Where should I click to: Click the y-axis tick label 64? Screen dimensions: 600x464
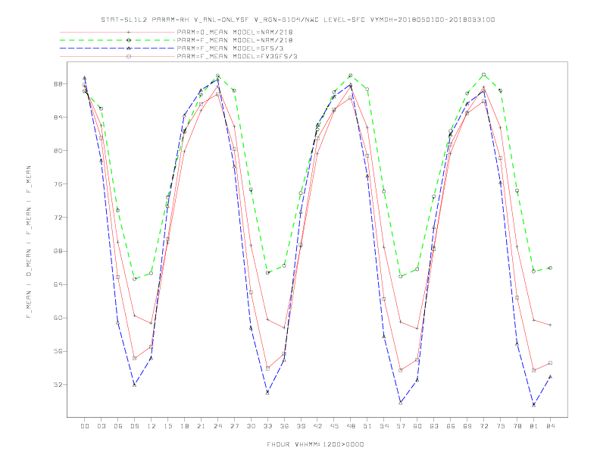click(x=59, y=284)
